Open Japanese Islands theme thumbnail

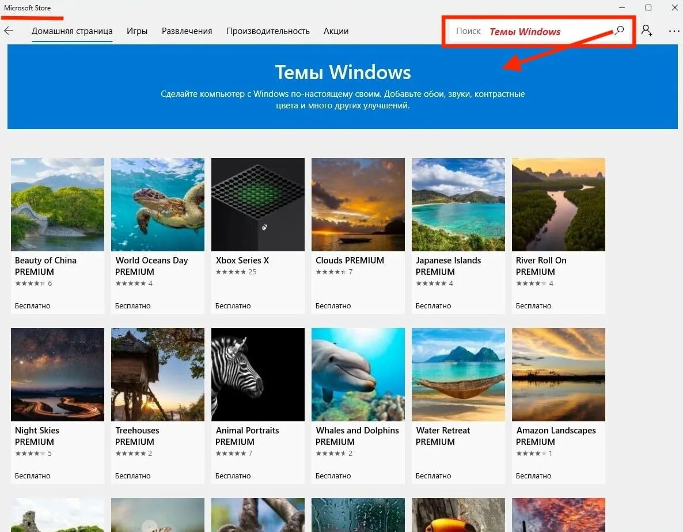(x=458, y=205)
